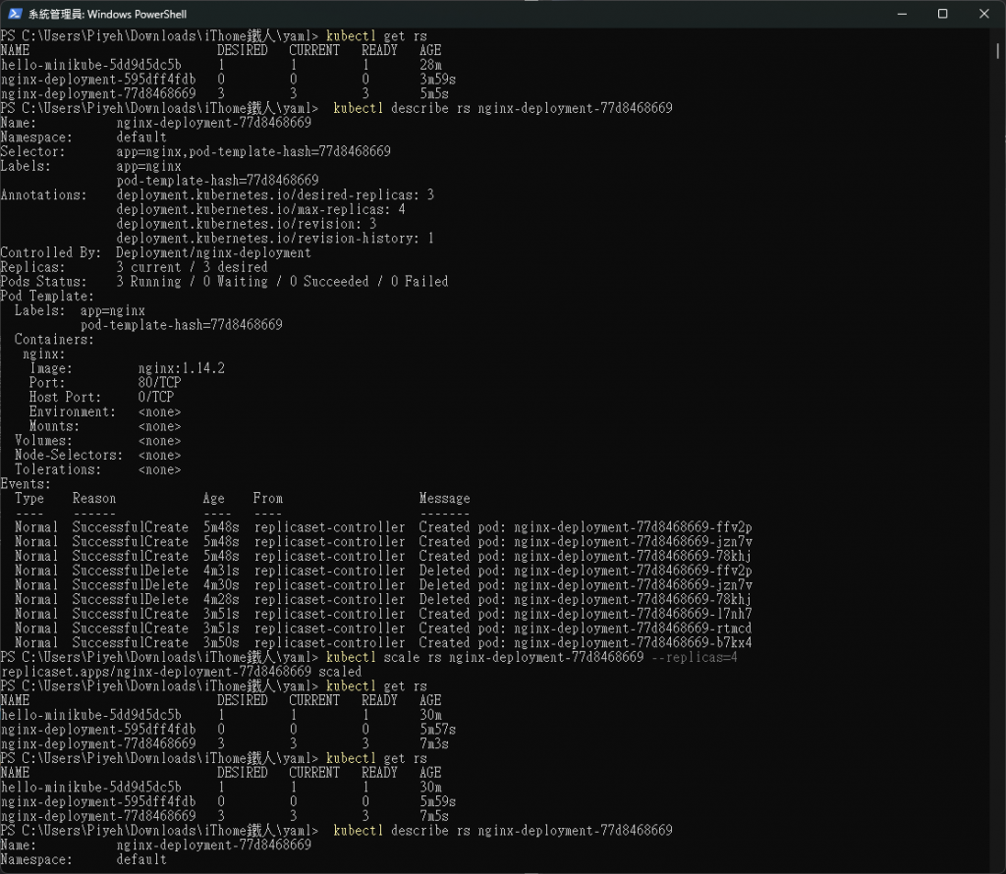The height and width of the screenshot is (874, 1006).
Task: Click the Selector value app=nginx line
Action: tap(253, 151)
